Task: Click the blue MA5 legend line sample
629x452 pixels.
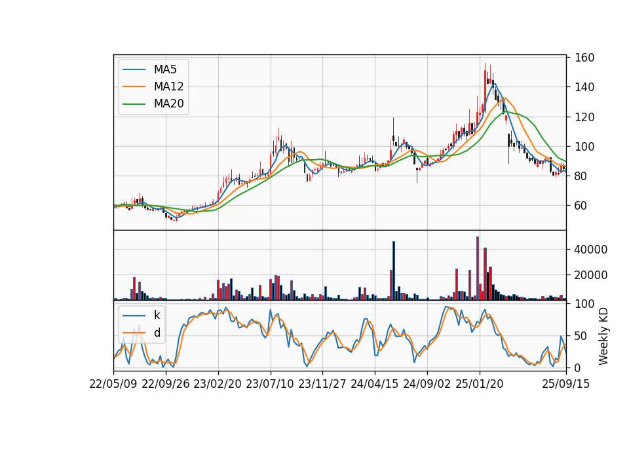Action: pyautogui.click(x=134, y=69)
